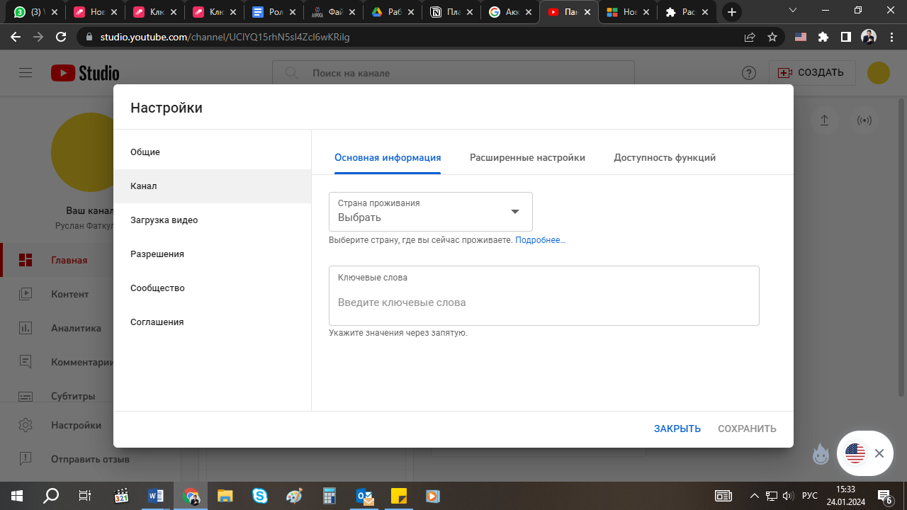Screen dimensions: 907x510
Task: Bookmark this page with the star icon
Action: click(x=772, y=37)
